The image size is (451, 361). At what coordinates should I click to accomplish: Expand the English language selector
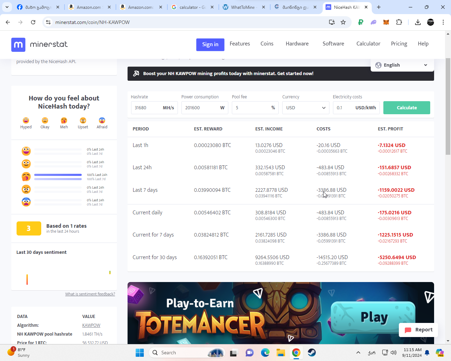[x=402, y=65]
